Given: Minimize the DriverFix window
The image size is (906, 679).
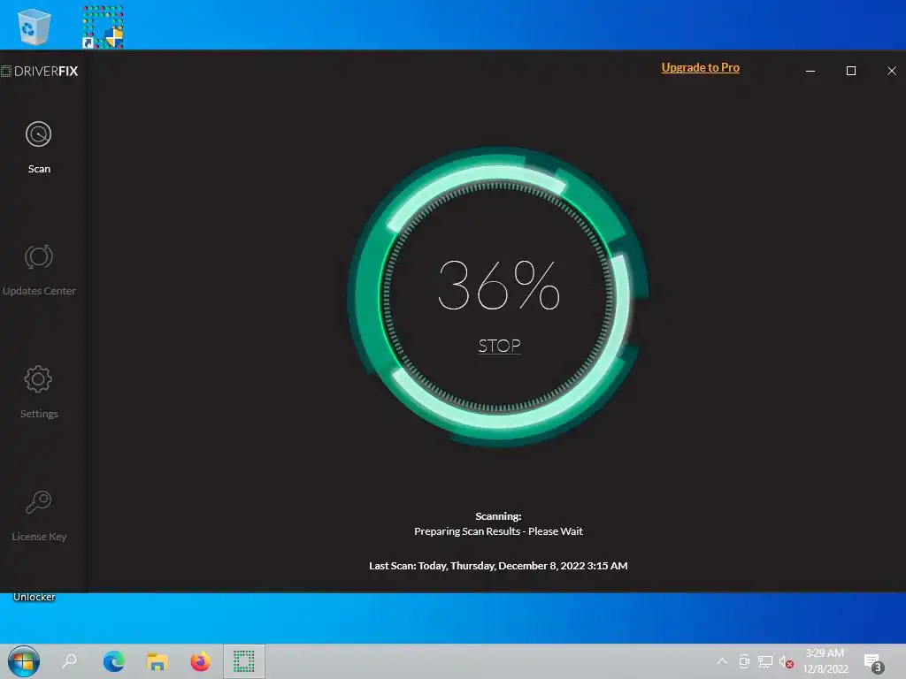Looking at the screenshot, I should pyautogui.click(x=810, y=71).
